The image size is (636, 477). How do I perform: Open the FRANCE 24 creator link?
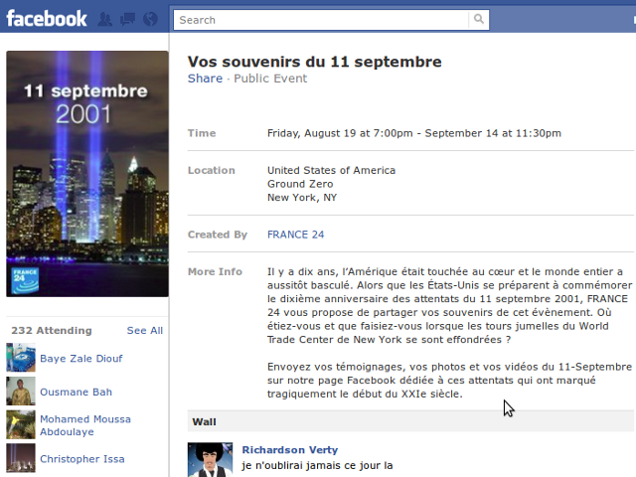coord(296,235)
